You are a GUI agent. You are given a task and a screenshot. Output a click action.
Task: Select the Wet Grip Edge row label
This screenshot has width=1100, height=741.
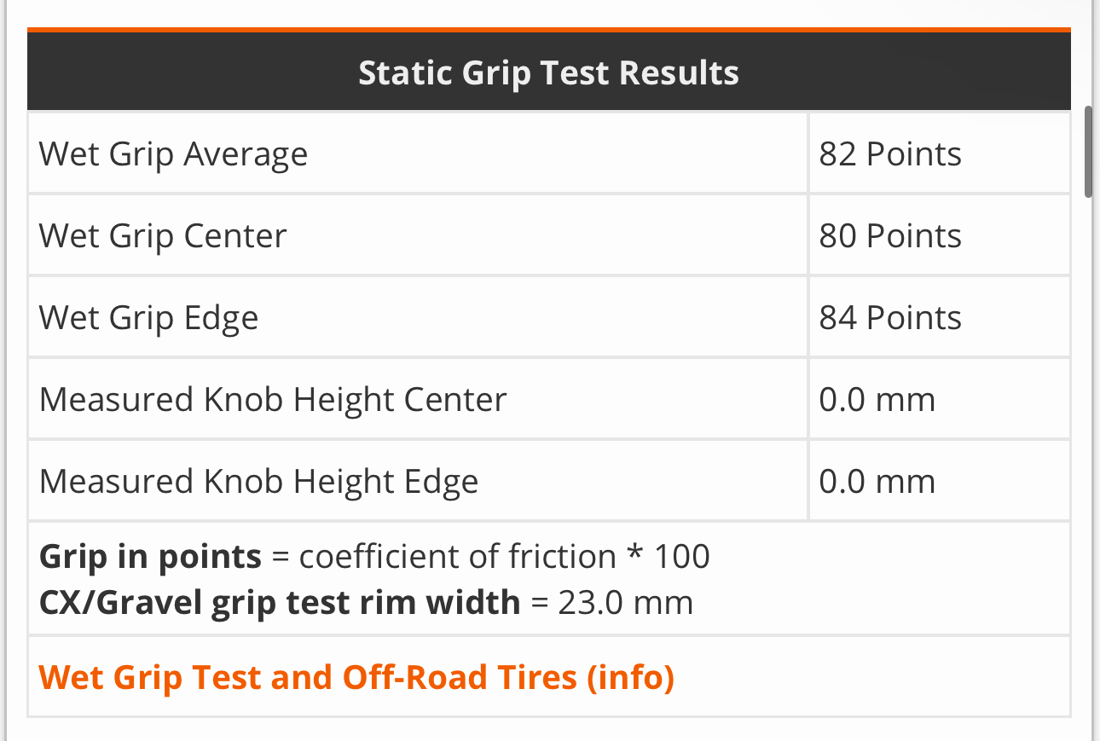pyautogui.click(x=149, y=318)
